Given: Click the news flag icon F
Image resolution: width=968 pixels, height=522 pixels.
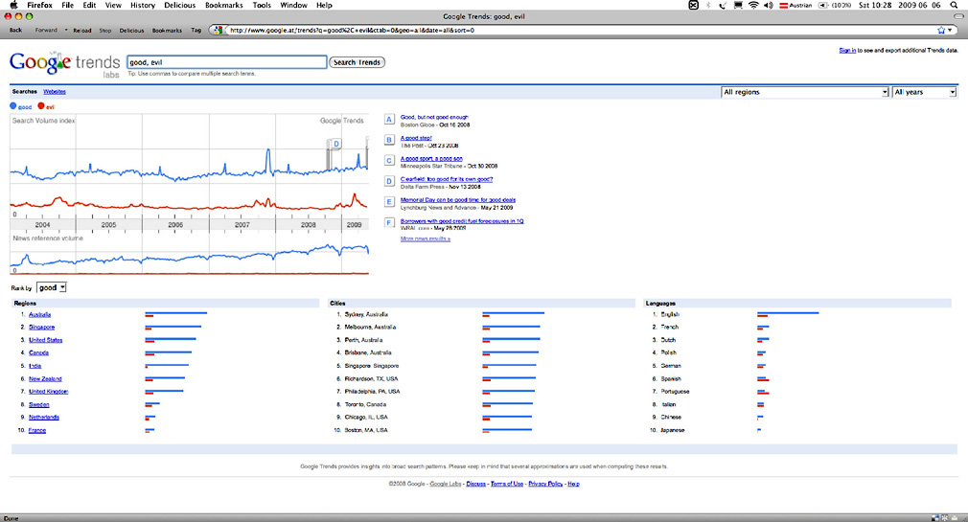Looking at the screenshot, I should point(389,223).
